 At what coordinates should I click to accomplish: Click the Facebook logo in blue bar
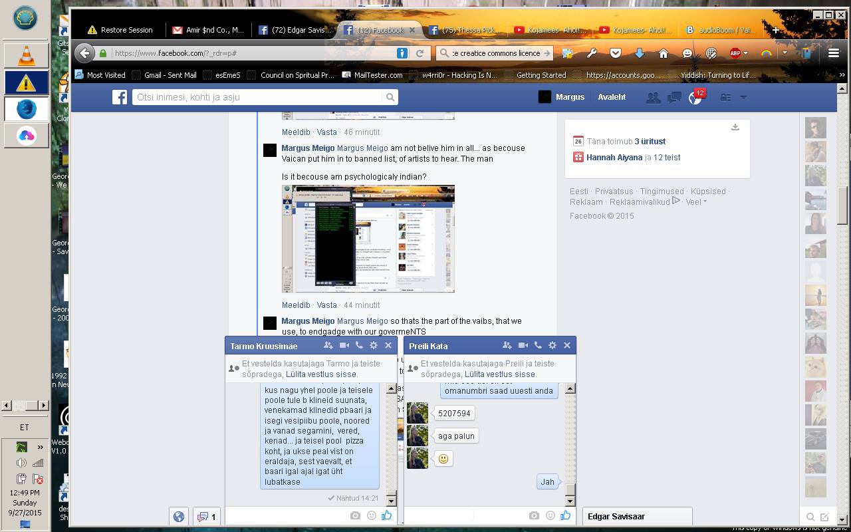[x=120, y=97]
